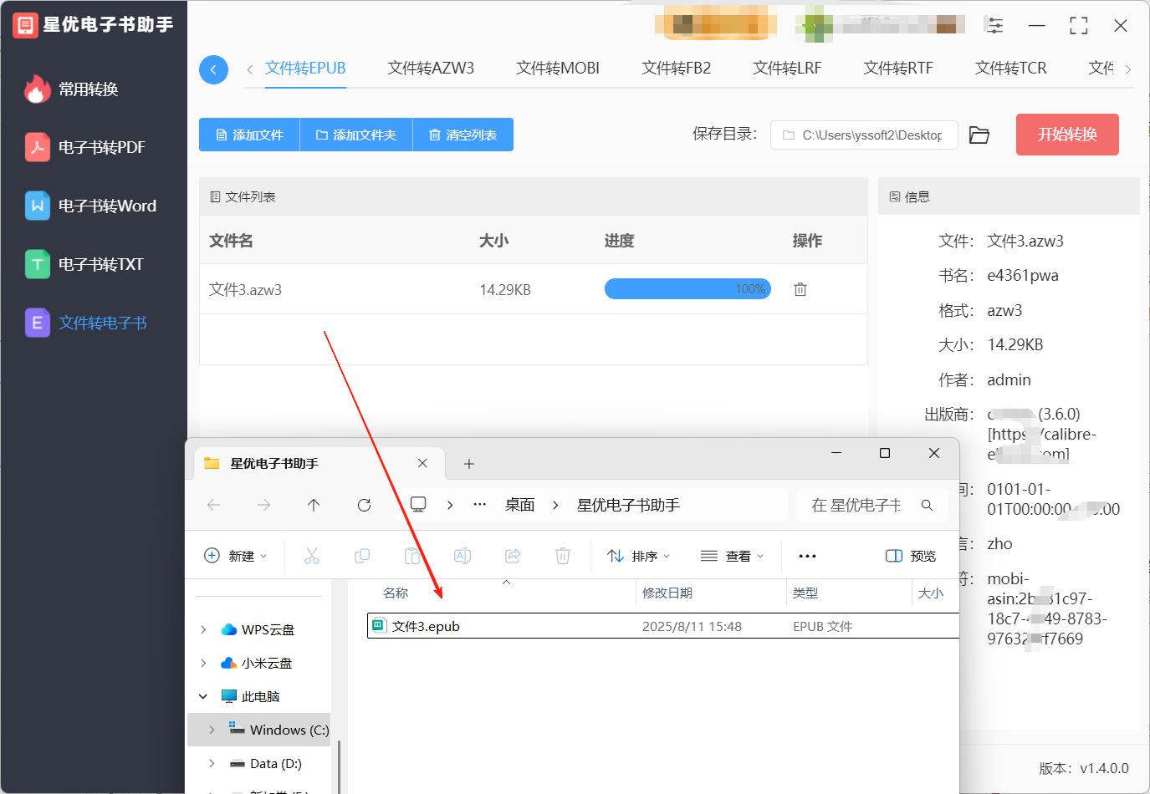Refresh the Explorer folder
Image resolution: width=1150 pixels, height=794 pixels.
tap(364, 505)
